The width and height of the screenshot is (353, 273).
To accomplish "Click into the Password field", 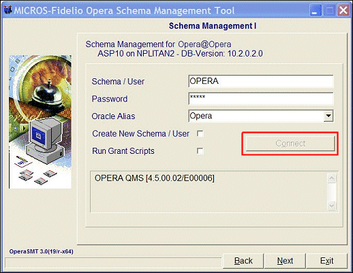I will 261,99.
